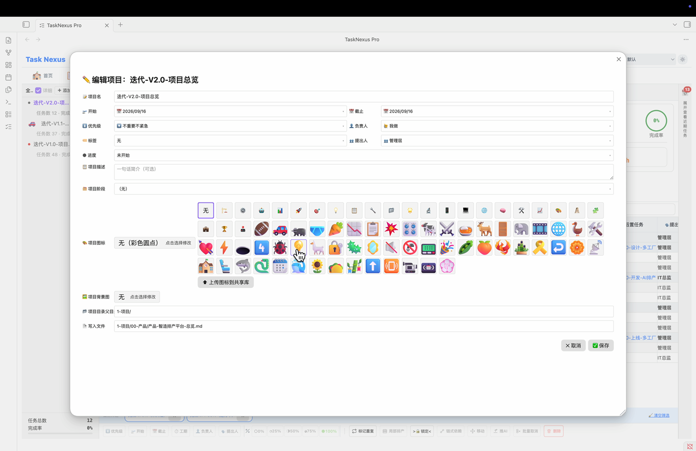
Task: Pick the red car project icon
Action: [x=280, y=229]
